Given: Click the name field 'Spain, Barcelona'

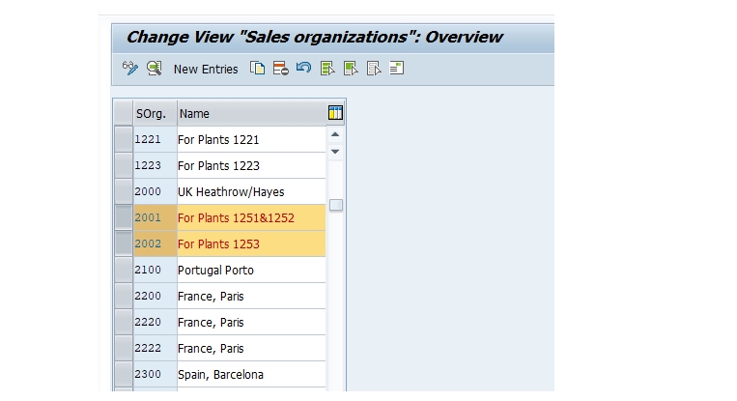Looking at the screenshot, I should tap(251, 374).
